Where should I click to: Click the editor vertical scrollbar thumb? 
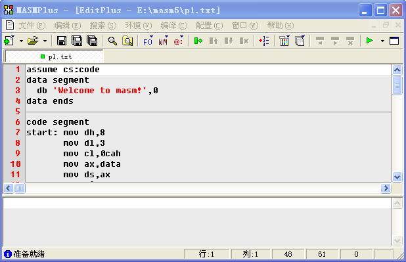[397, 85]
